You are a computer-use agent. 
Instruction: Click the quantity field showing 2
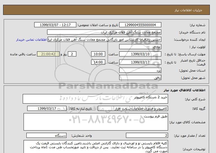point(147,135)
